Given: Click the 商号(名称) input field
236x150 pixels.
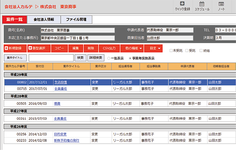Looking at the screenshot, I should (x=77, y=30).
